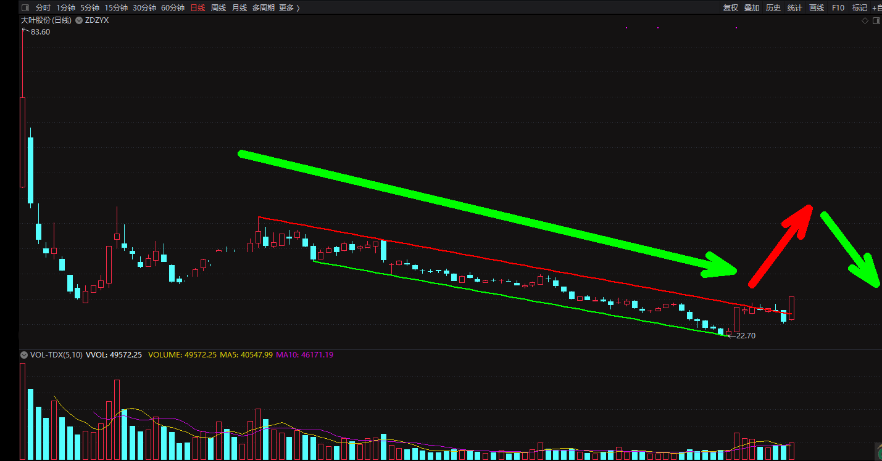Image resolution: width=882 pixels, height=461 pixels.
Task: Open the 统计 statistics button
Action: click(x=795, y=8)
